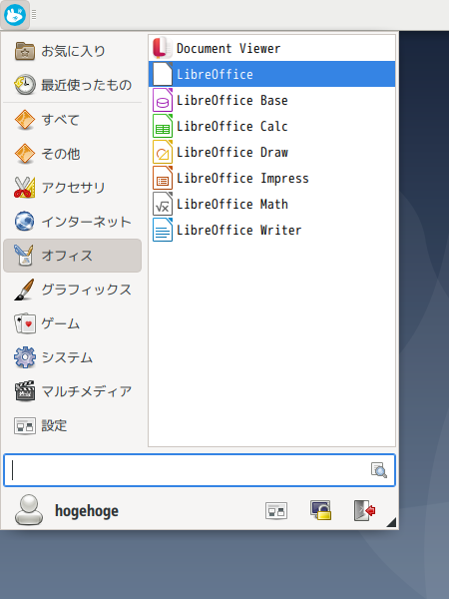449x599 pixels.
Task: Click the LibreOffice Writer icon
Action: [x=163, y=230]
